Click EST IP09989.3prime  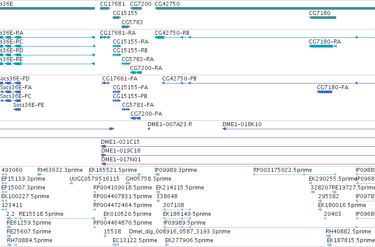point(176,170)
